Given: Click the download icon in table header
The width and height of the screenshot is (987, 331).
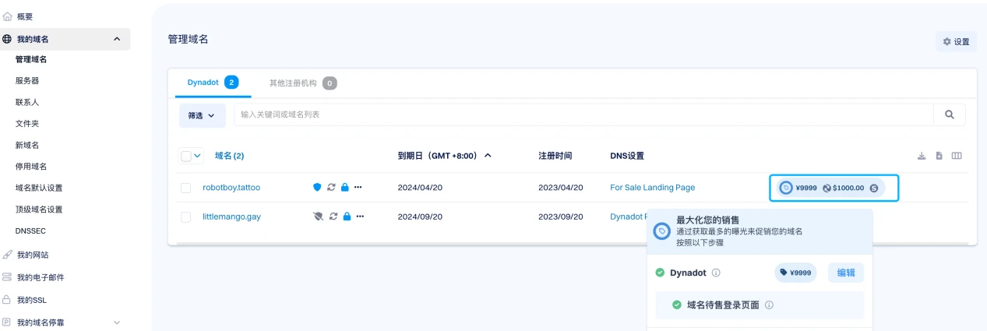Looking at the screenshot, I should click(922, 156).
